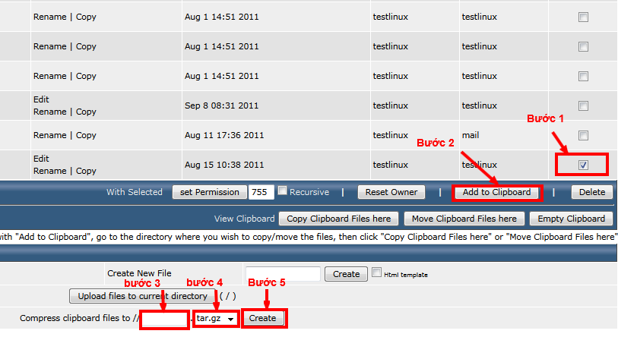
Task: Click Create beside the new file field
Action: coord(346,274)
